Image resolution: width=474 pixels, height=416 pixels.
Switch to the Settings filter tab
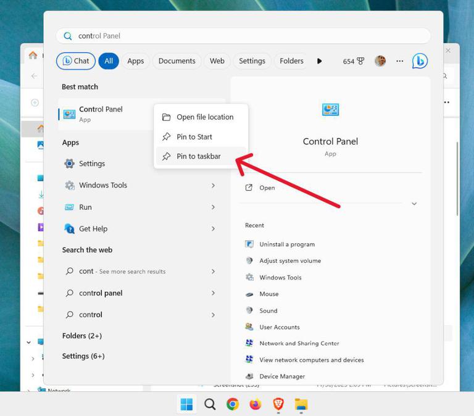point(252,61)
